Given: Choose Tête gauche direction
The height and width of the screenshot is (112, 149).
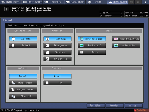Looking at the screenshot, I should pyautogui.click(x=57, y=45).
